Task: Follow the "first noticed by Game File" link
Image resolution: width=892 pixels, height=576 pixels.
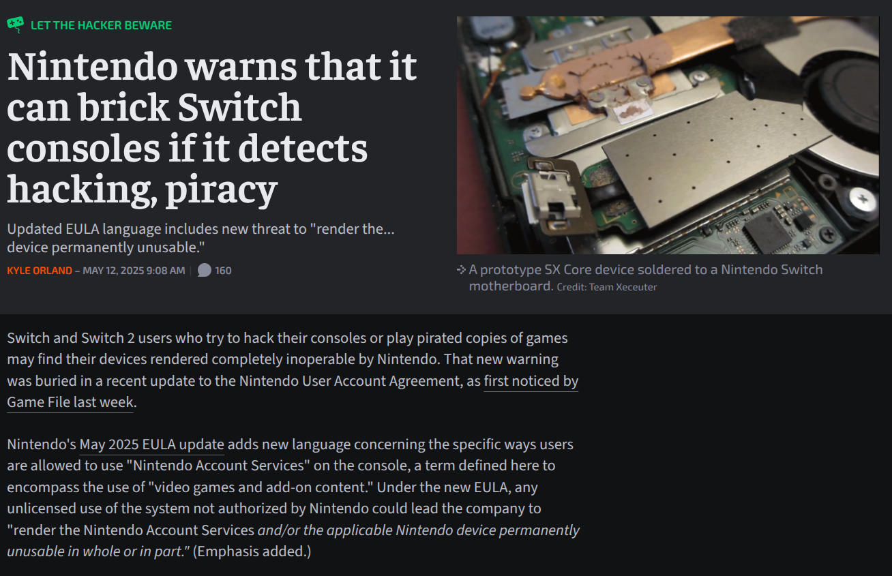Action: (x=293, y=391)
